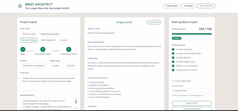Image resolution: width=238 pixels, height=111 pixels.
Task: Click the Brief Architect house logo icon
Action: tap(20, 6)
